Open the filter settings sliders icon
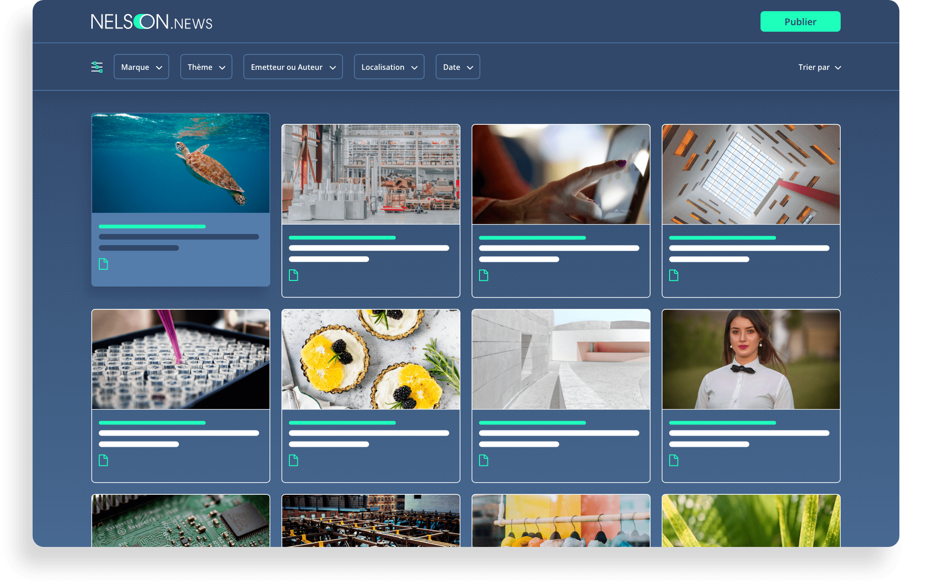Screen dimensions: 932x587 [97, 67]
